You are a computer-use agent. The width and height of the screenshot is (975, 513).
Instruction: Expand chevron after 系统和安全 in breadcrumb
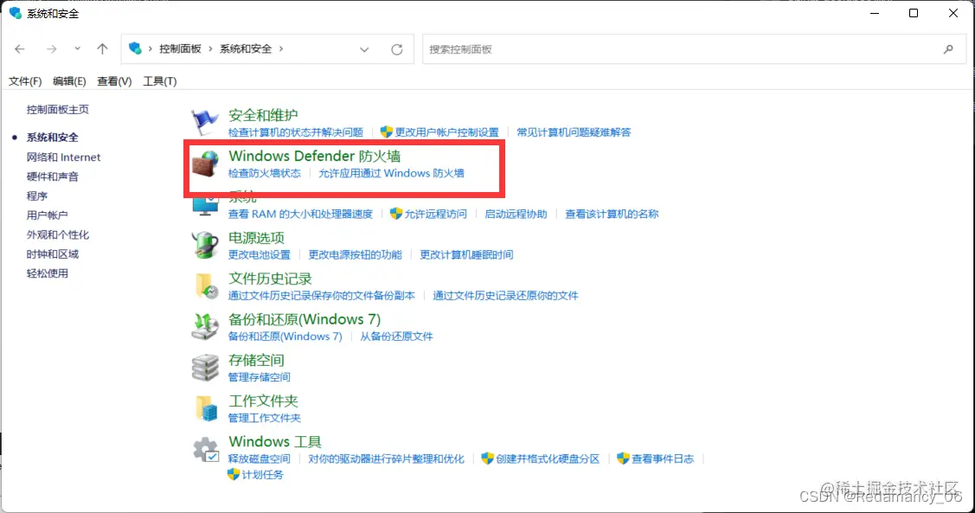(281, 48)
